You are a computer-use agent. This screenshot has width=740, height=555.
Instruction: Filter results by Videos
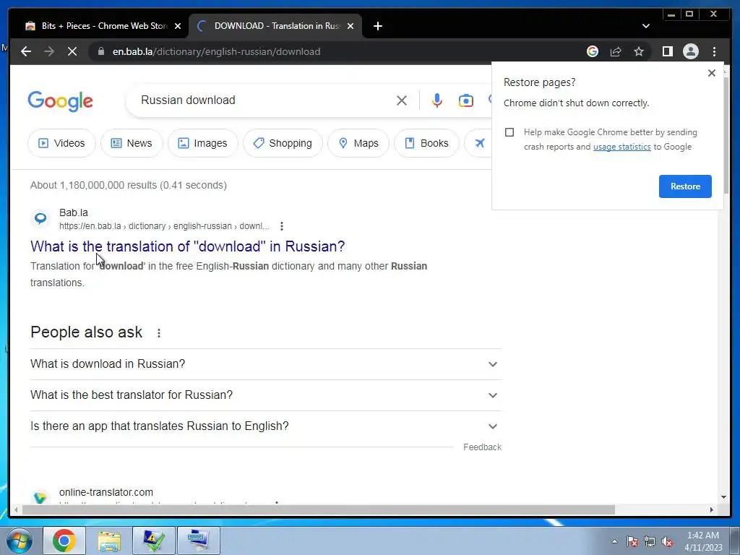tap(62, 143)
